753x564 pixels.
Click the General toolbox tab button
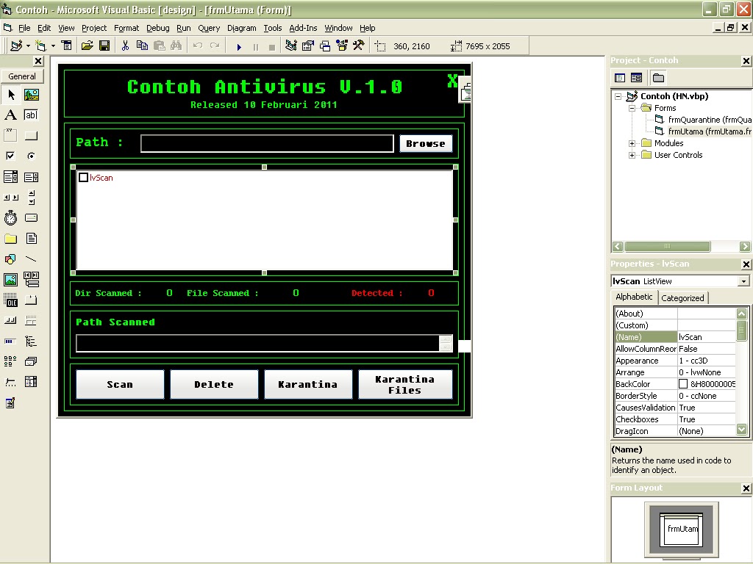pos(22,76)
